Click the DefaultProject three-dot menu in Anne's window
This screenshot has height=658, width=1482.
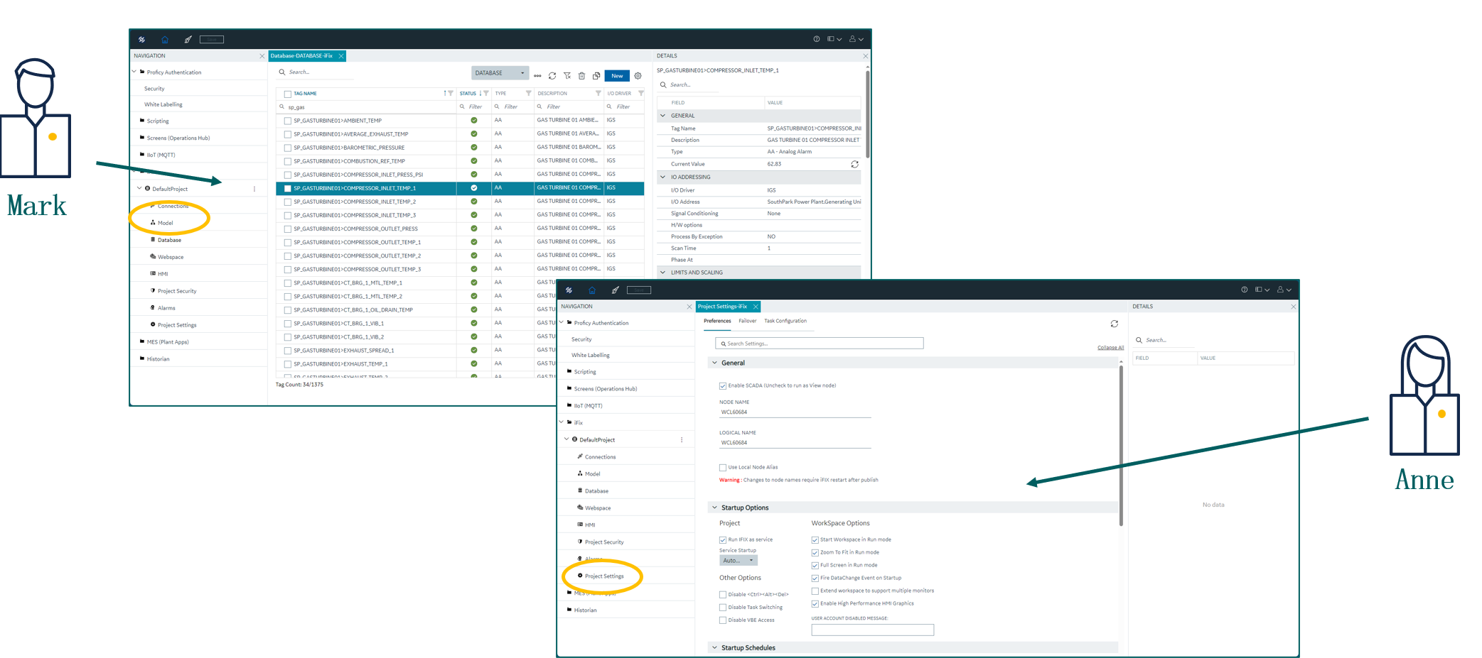point(682,440)
